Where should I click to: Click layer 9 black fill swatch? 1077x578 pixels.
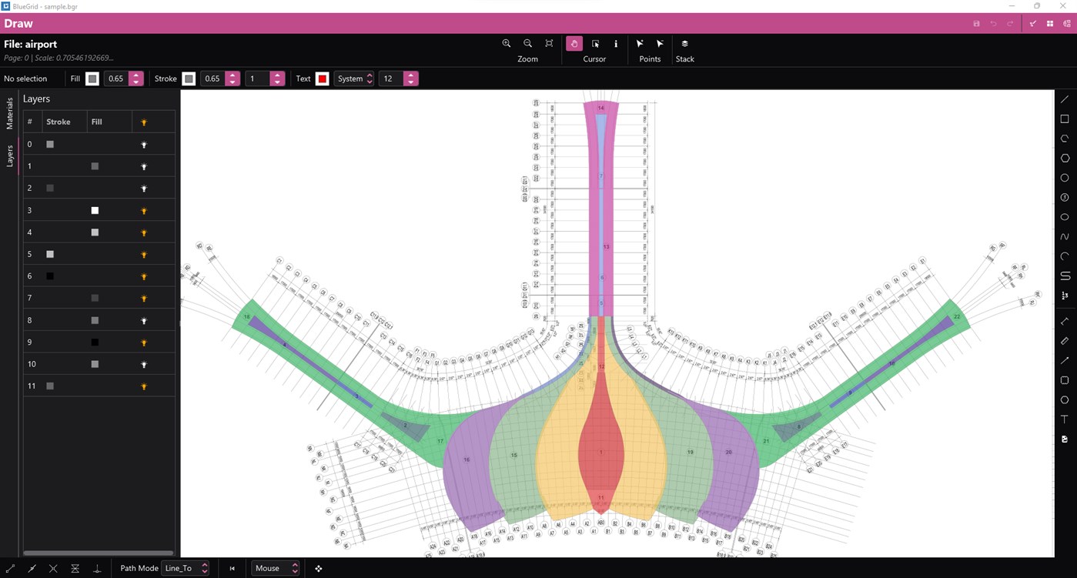pos(95,342)
